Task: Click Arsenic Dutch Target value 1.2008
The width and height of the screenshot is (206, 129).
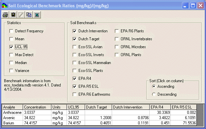Action: click(99, 118)
